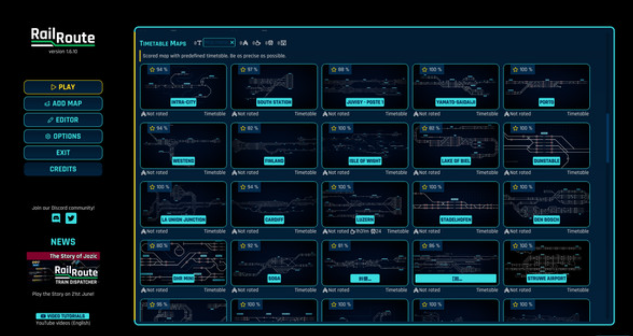Open the Luzern map thumbnail
The height and width of the screenshot is (336, 633).
click(x=365, y=204)
